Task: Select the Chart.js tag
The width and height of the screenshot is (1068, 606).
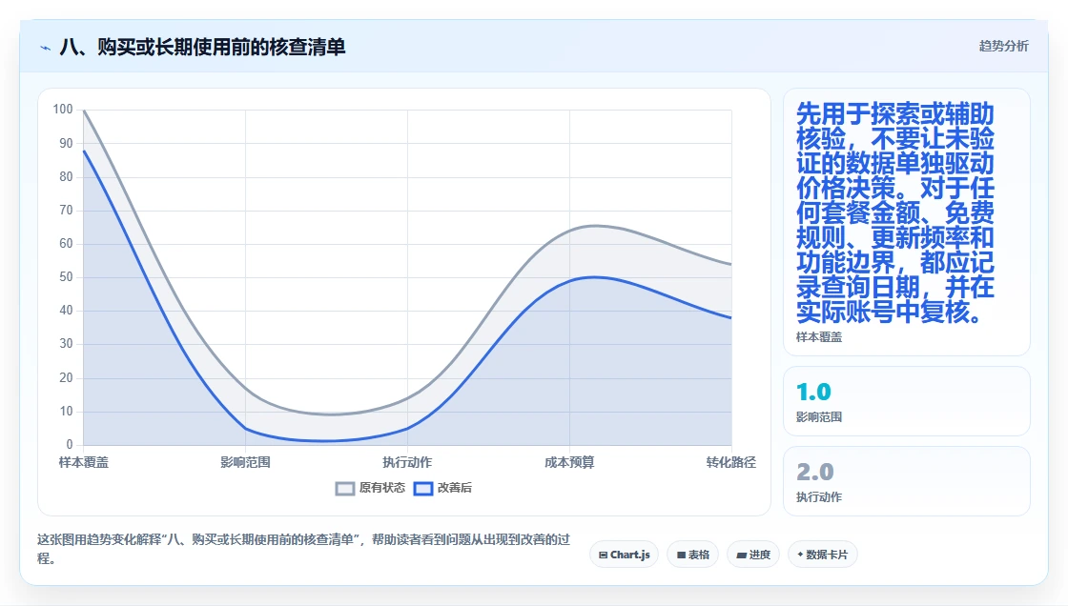Action: [x=624, y=555]
